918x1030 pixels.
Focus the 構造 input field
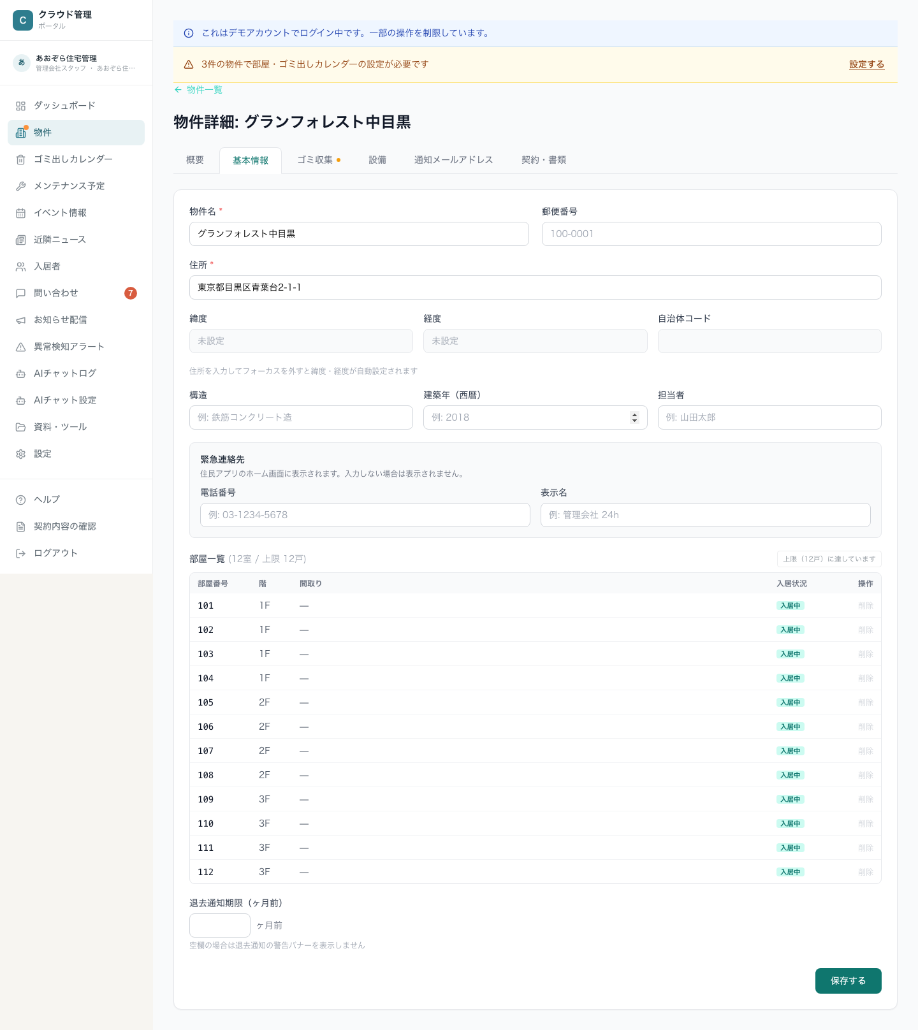(301, 417)
